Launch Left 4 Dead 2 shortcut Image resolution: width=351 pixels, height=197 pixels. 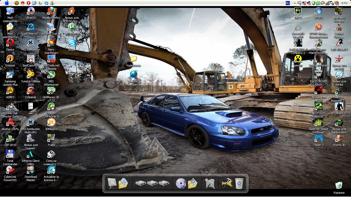pos(339,43)
